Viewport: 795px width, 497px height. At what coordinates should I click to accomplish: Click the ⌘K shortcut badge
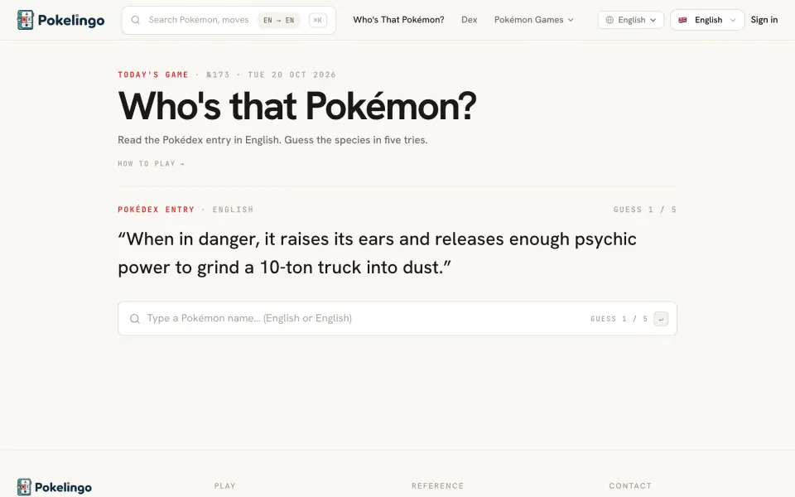[x=318, y=20]
